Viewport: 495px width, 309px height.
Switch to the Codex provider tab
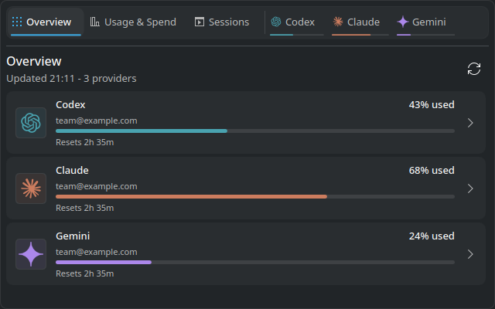pyautogui.click(x=296, y=22)
